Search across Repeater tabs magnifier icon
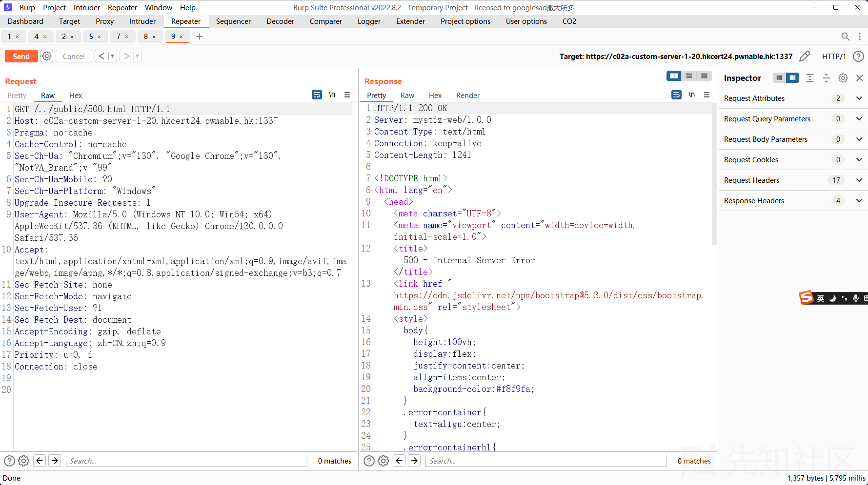868x485 pixels. pos(846,37)
